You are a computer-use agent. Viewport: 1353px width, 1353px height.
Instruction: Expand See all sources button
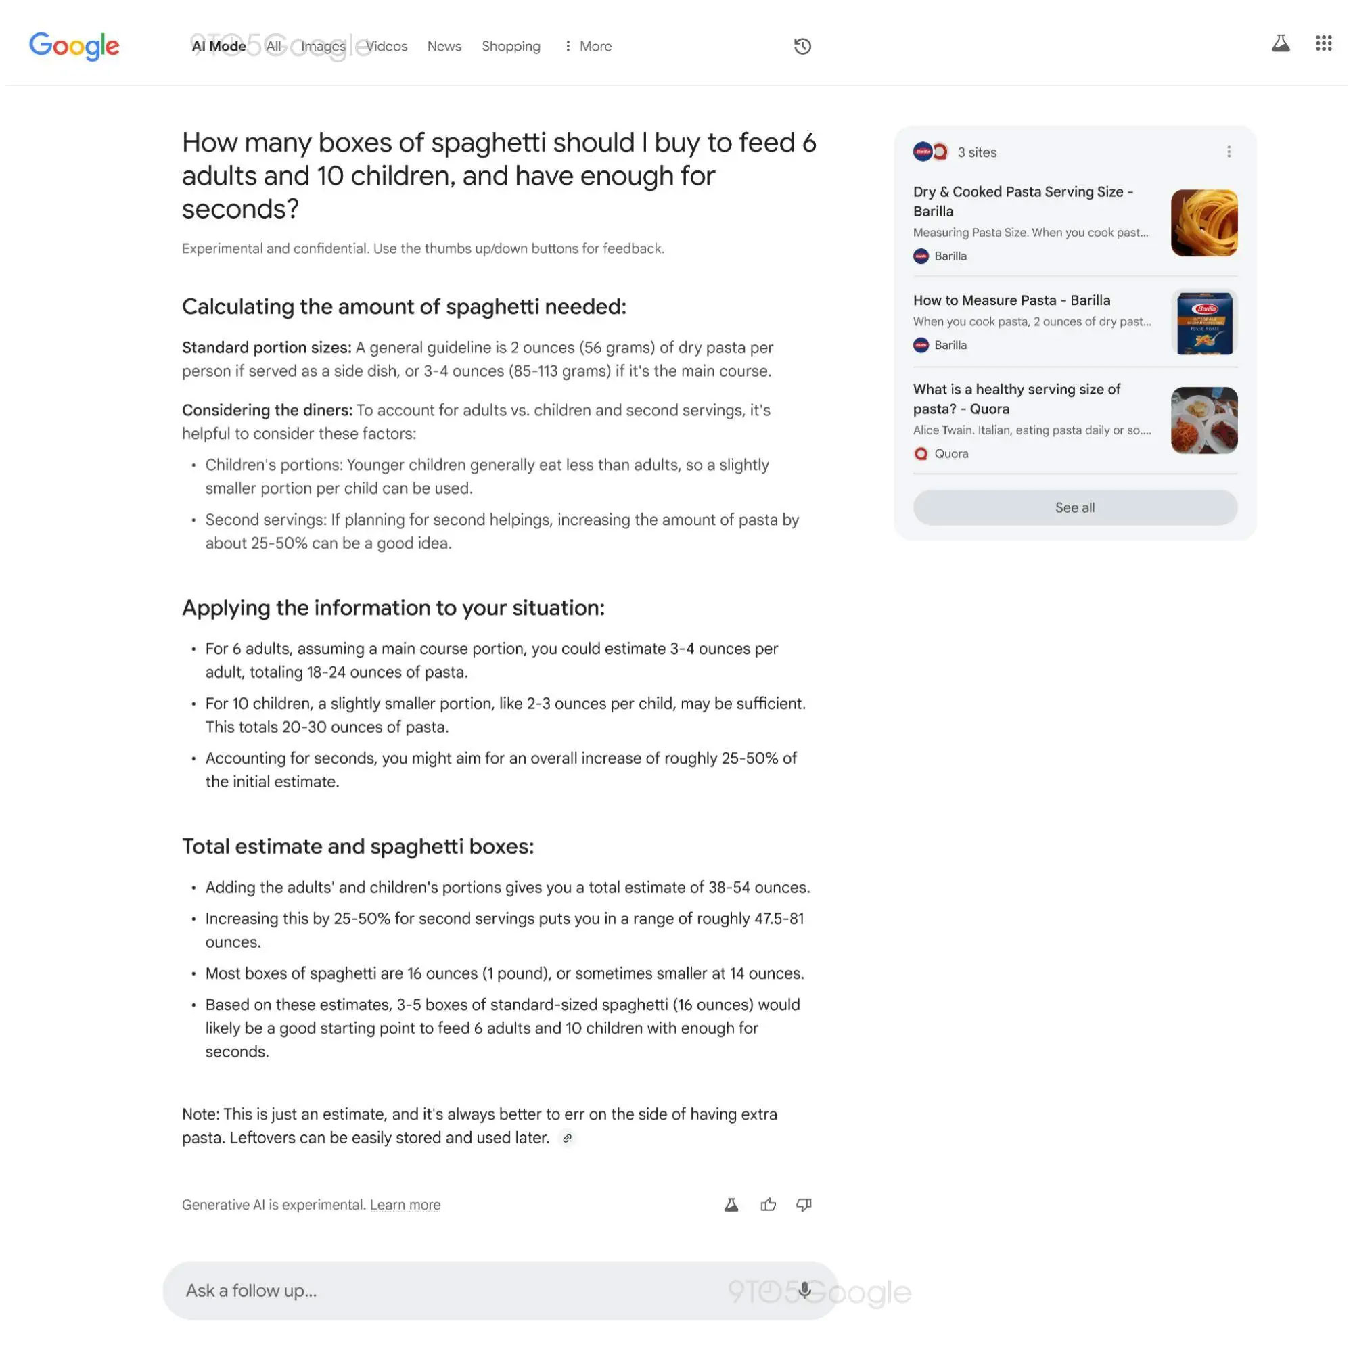tap(1074, 507)
